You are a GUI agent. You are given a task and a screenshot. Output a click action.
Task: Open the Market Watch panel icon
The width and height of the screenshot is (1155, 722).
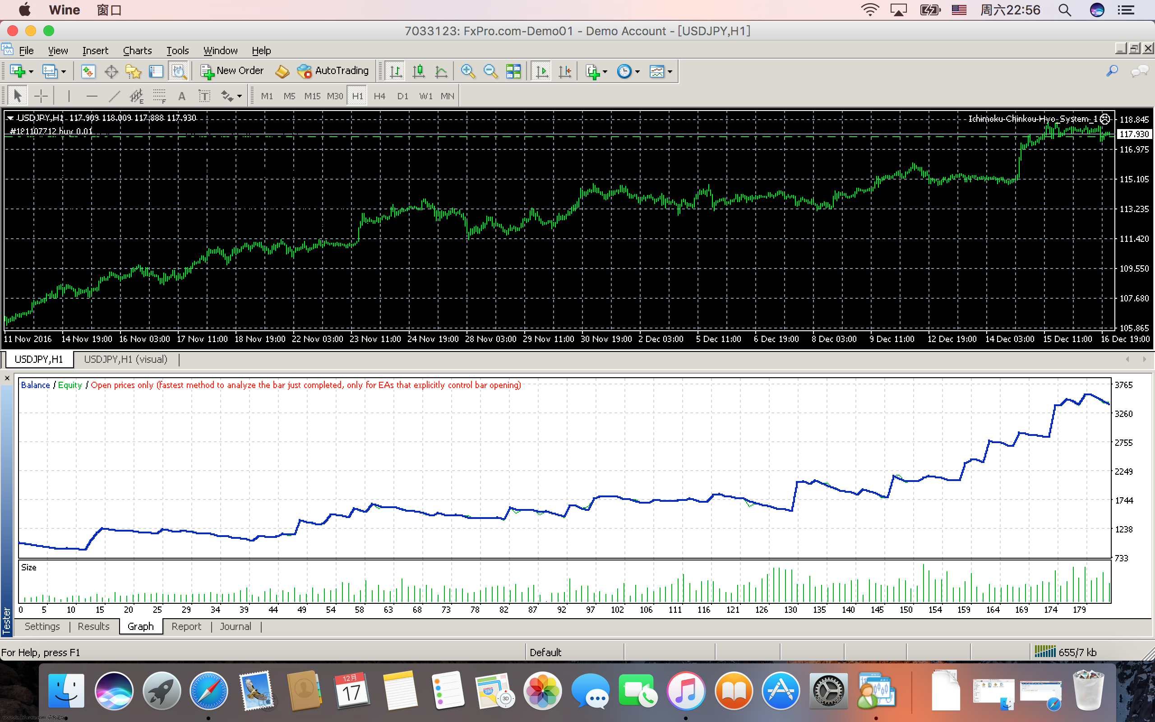pos(88,71)
